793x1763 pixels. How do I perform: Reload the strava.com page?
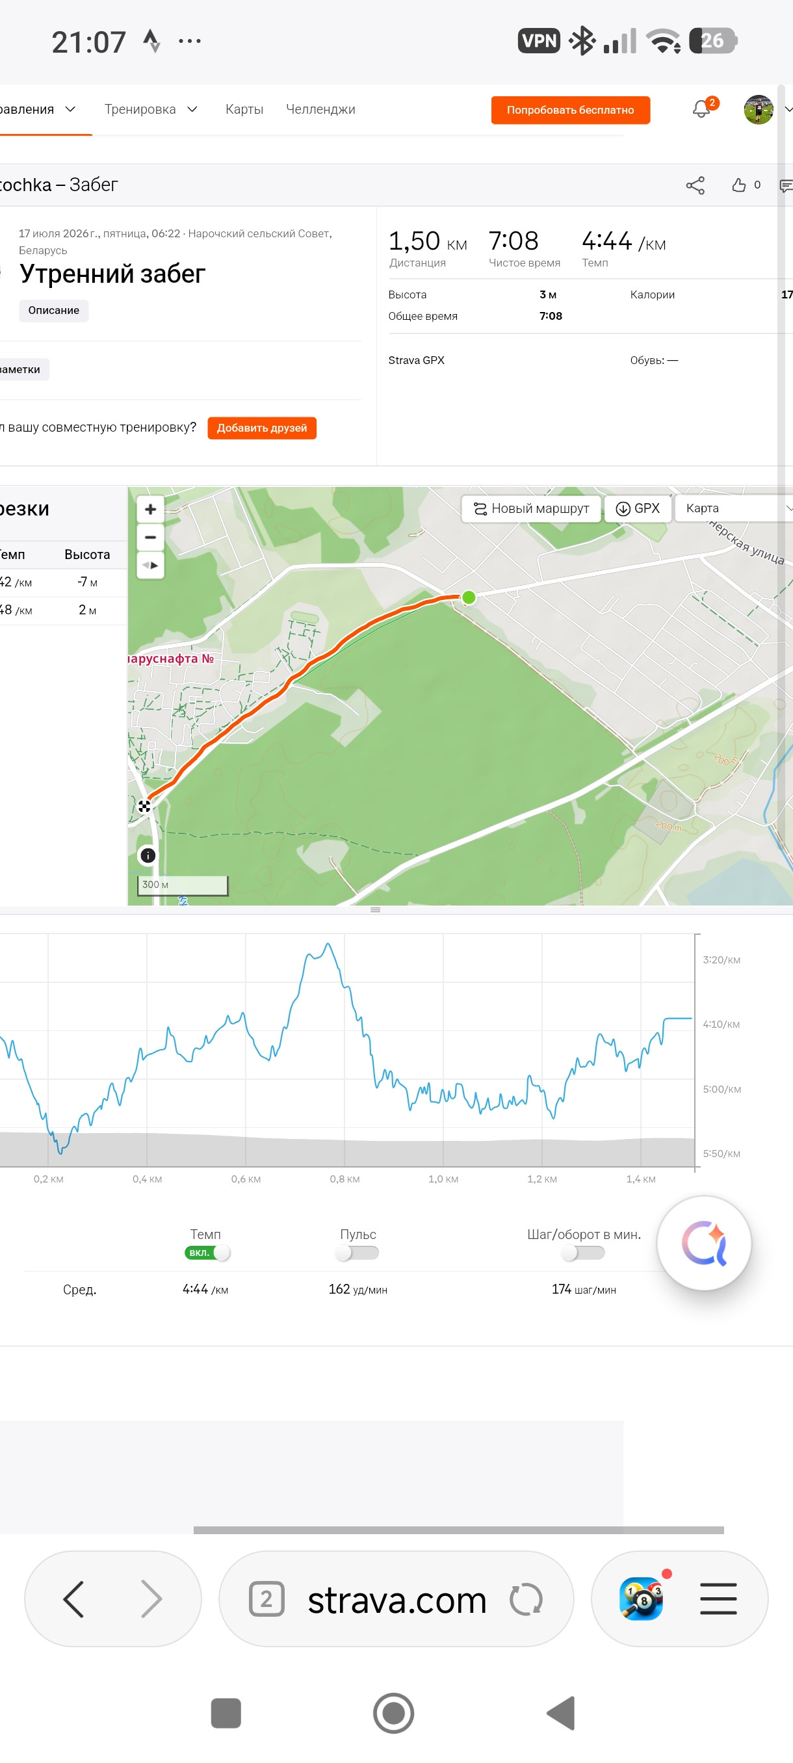point(525,1599)
